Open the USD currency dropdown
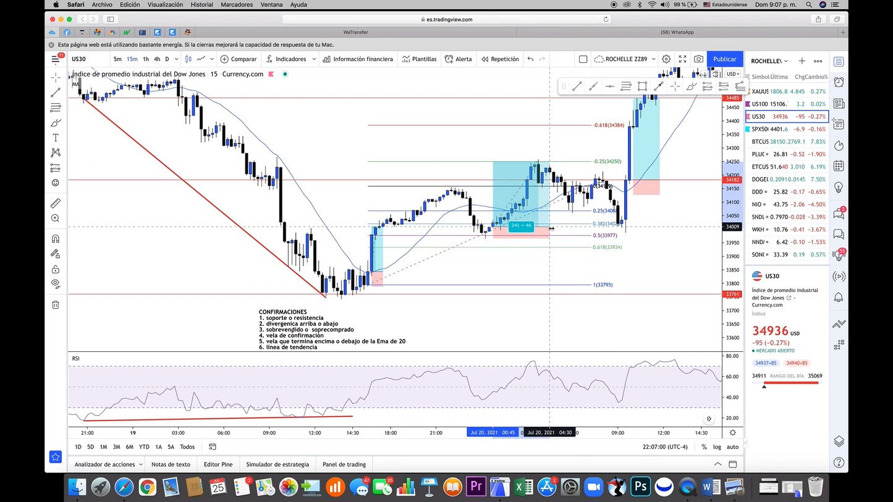This screenshot has width=893, height=502. click(x=733, y=74)
